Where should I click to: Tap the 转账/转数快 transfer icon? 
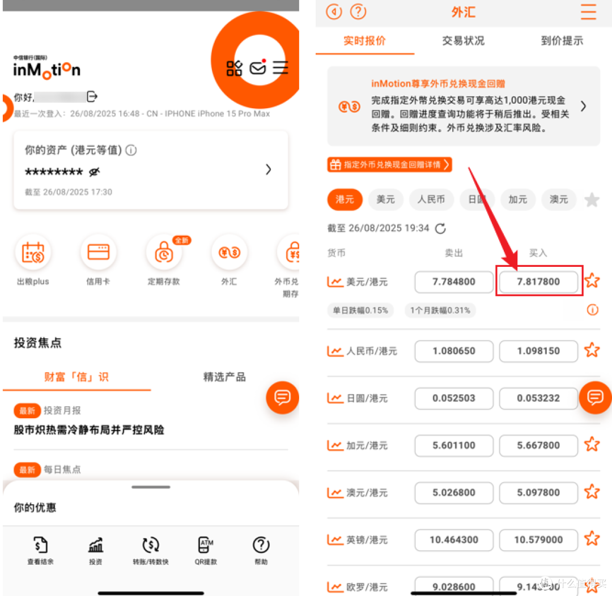pyautogui.click(x=150, y=546)
